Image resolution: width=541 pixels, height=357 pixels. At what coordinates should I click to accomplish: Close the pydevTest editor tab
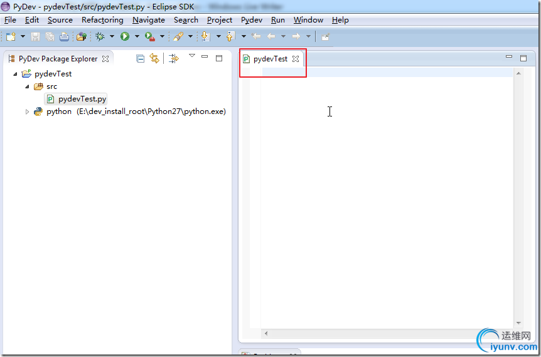pos(296,59)
